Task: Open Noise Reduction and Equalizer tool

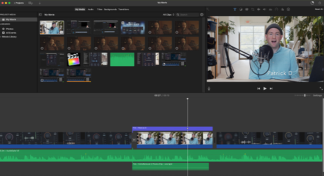Action: 270,9
